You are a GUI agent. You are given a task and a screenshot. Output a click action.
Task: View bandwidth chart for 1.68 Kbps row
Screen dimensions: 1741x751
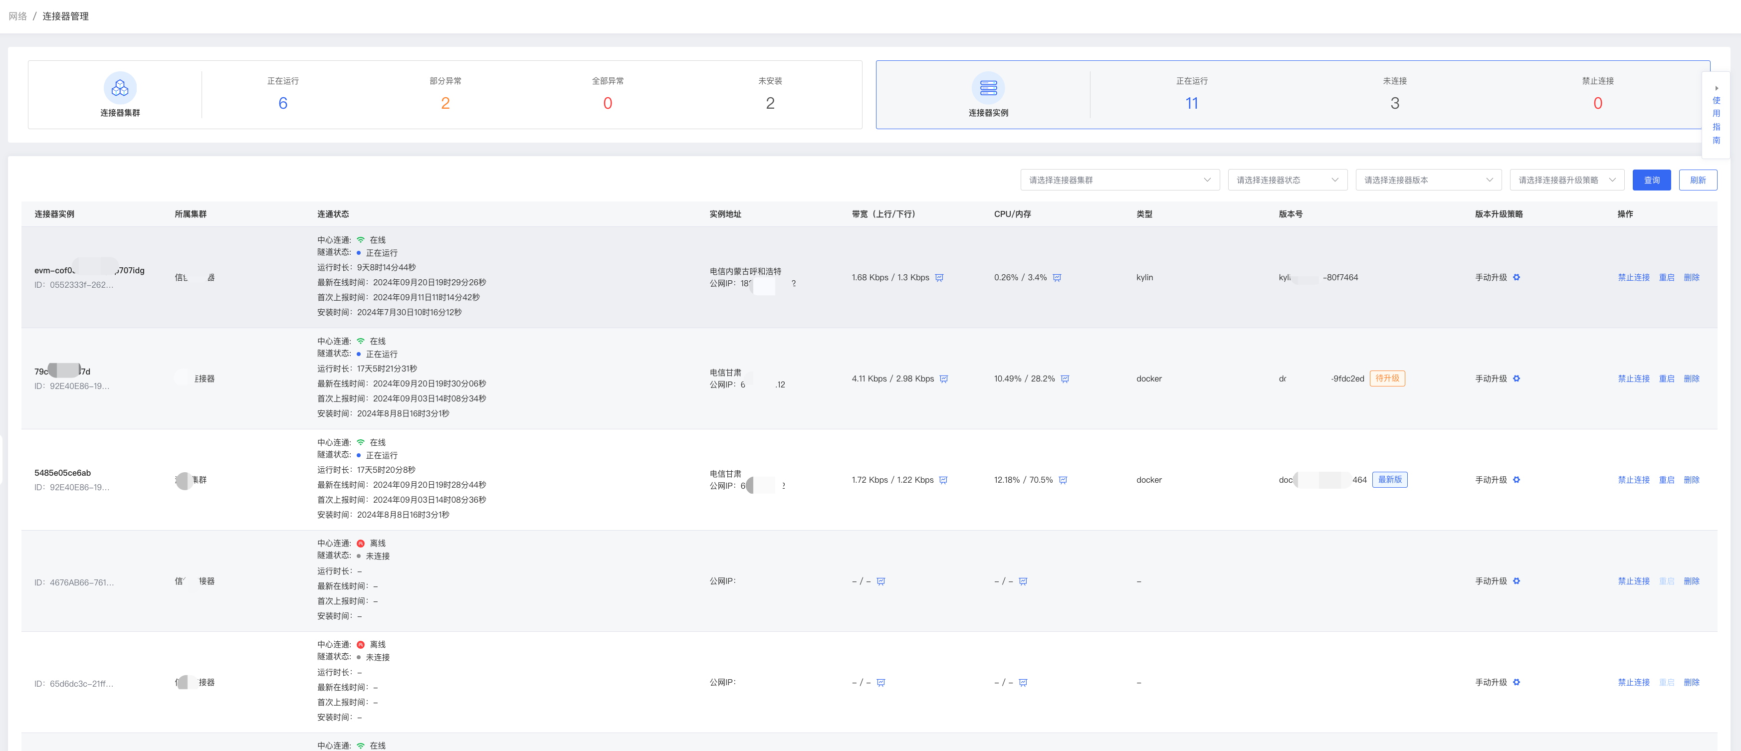[x=939, y=278]
